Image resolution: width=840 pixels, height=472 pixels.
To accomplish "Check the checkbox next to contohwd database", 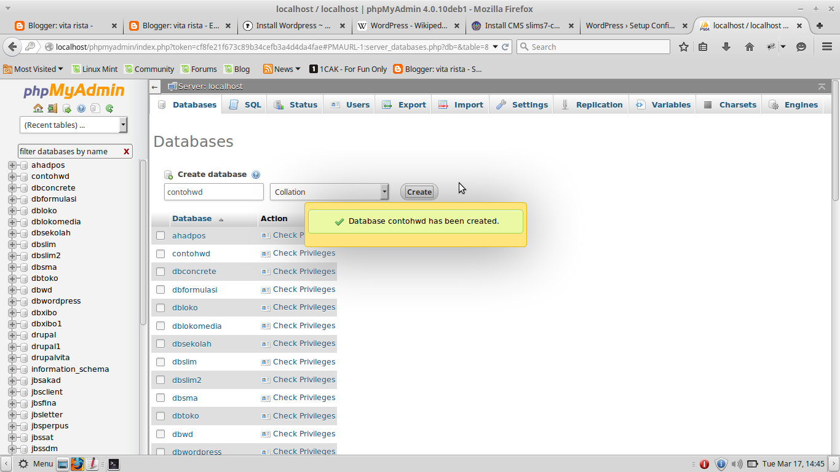I will 160,253.
